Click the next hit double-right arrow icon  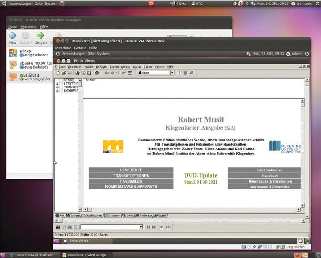154,227
